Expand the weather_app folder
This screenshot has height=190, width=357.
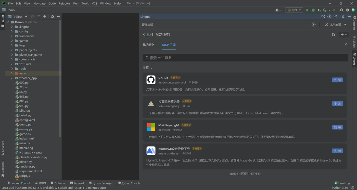pos(12,78)
